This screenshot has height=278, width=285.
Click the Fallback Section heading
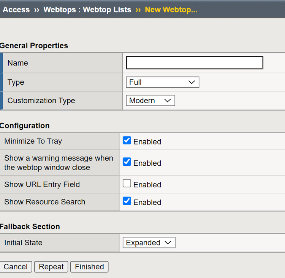point(30,226)
